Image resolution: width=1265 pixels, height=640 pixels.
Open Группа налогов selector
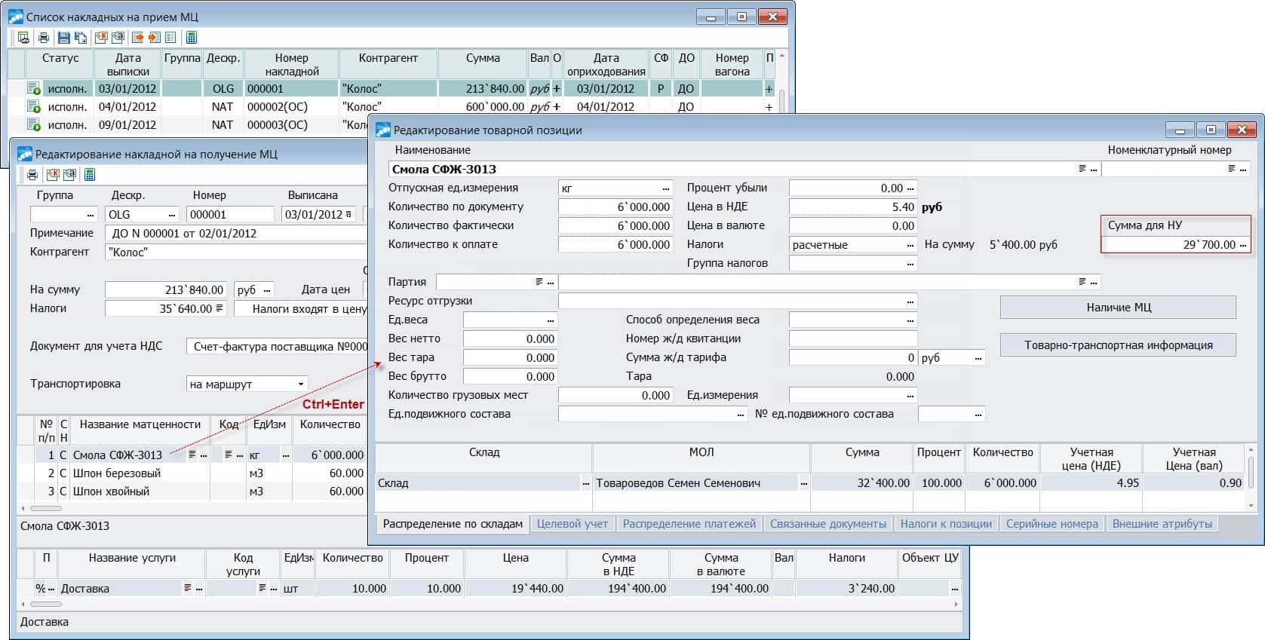(910, 264)
